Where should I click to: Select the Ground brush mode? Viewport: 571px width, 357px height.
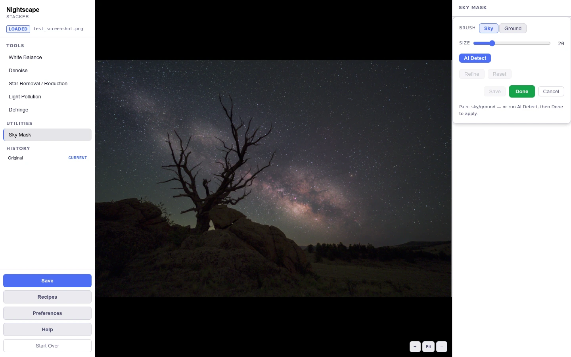pos(513,29)
